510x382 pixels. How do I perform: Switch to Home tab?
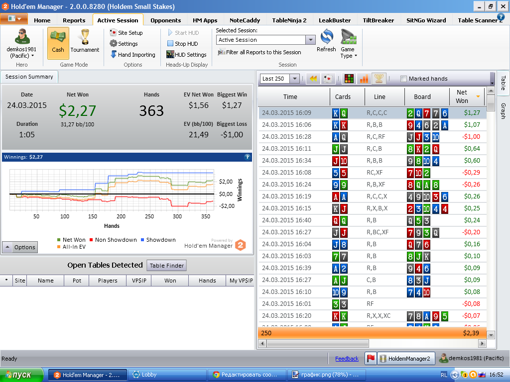tap(42, 20)
